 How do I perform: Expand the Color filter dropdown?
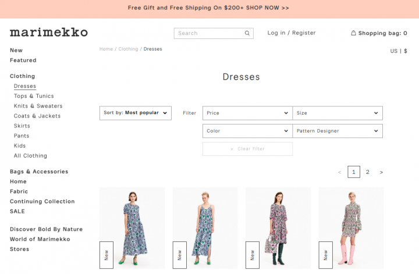(247, 131)
